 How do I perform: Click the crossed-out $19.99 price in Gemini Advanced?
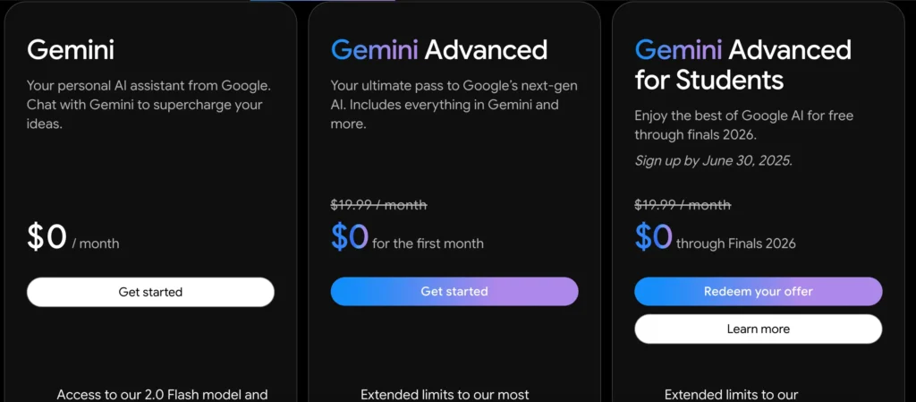pos(378,205)
